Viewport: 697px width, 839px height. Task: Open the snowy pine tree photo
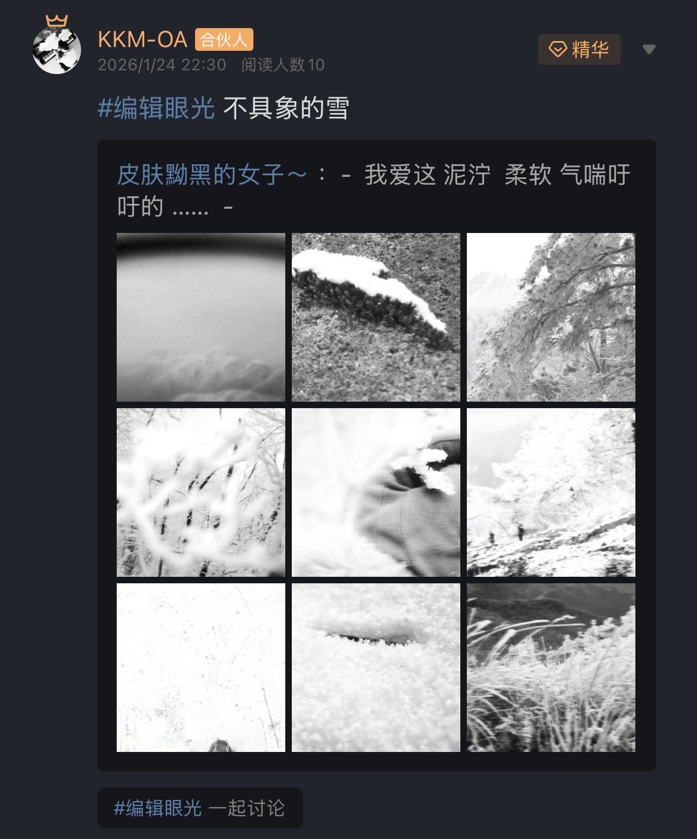point(551,317)
